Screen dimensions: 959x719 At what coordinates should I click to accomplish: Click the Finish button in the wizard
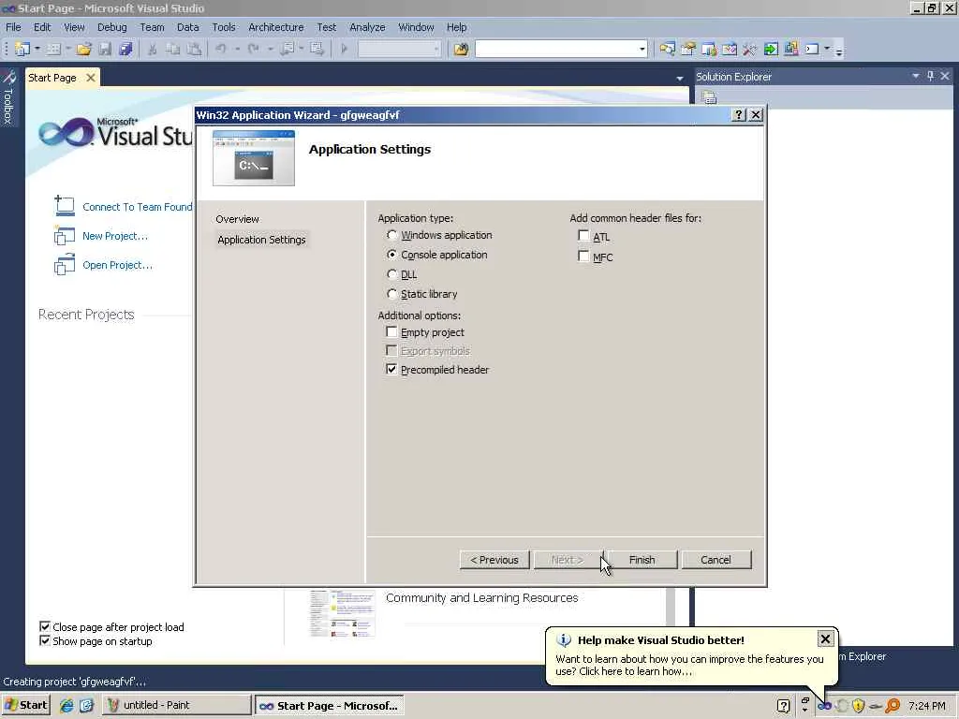pos(642,560)
